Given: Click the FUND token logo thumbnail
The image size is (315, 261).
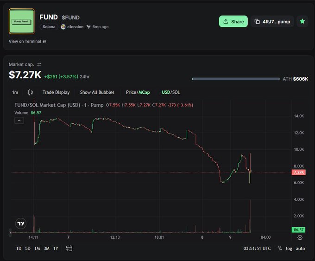Looking at the screenshot, I should click(22, 21).
